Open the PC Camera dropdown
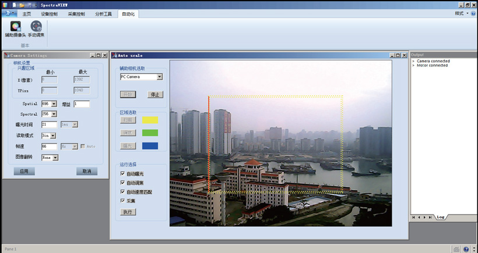 click(x=159, y=77)
